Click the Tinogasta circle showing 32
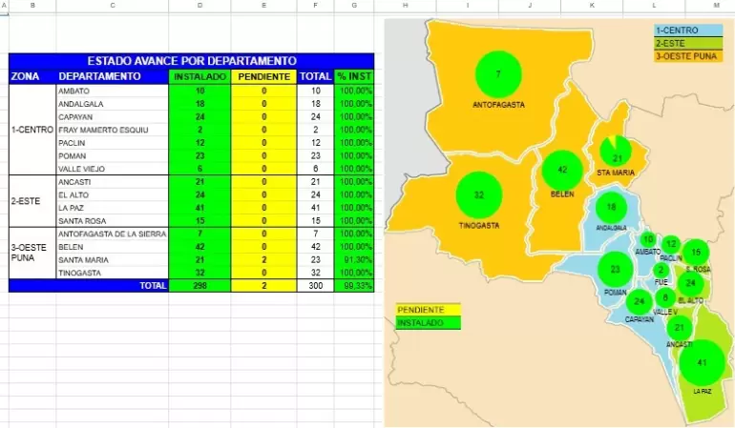 [x=478, y=194]
